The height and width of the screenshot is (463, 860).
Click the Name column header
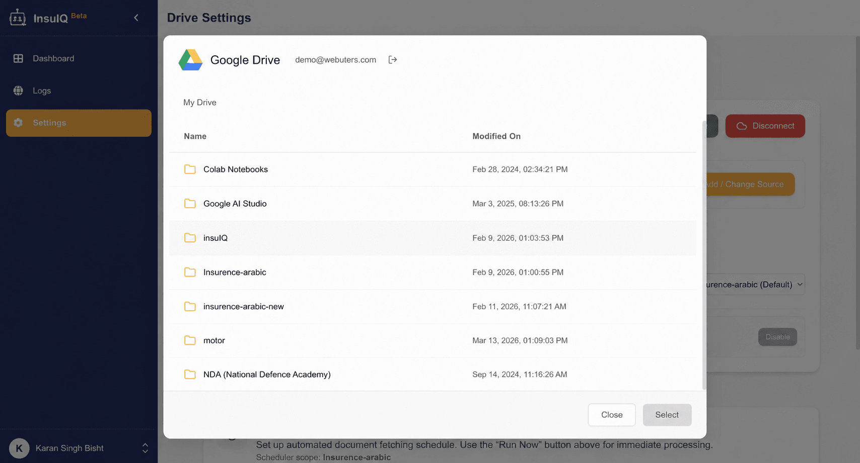195,136
